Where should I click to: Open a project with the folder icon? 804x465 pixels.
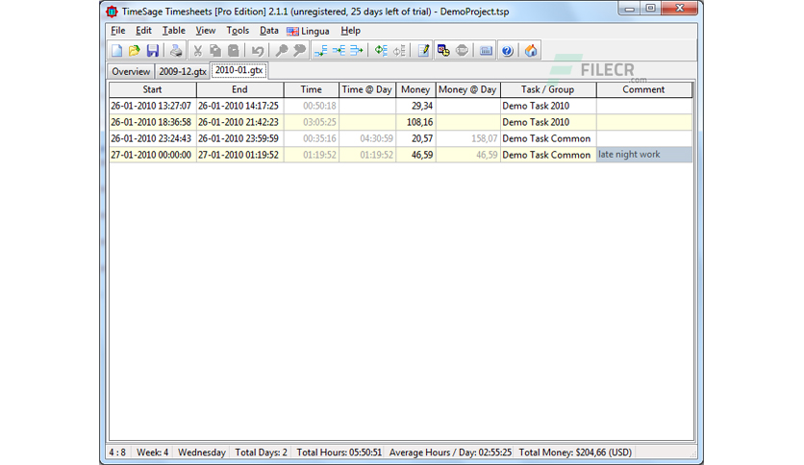(x=135, y=50)
